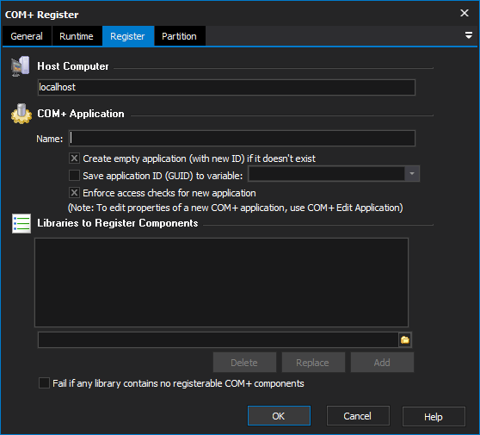Close the COM+ Register dialog
This screenshot has height=435, width=480.
click(x=465, y=13)
